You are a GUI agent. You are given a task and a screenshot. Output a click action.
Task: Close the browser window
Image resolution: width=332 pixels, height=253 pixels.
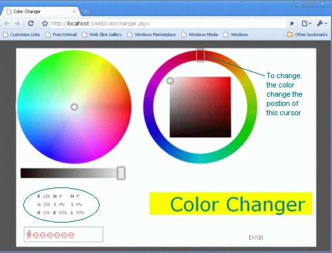click(x=323, y=4)
